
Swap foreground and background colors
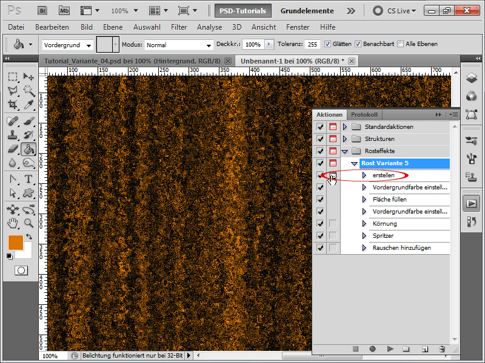pos(29,237)
